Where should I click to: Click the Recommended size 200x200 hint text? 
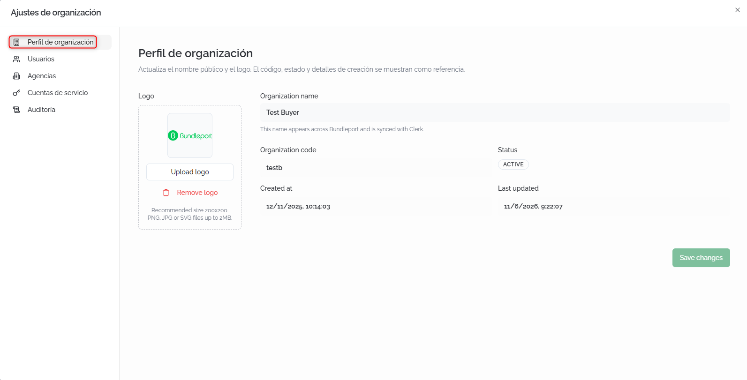tap(190, 214)
